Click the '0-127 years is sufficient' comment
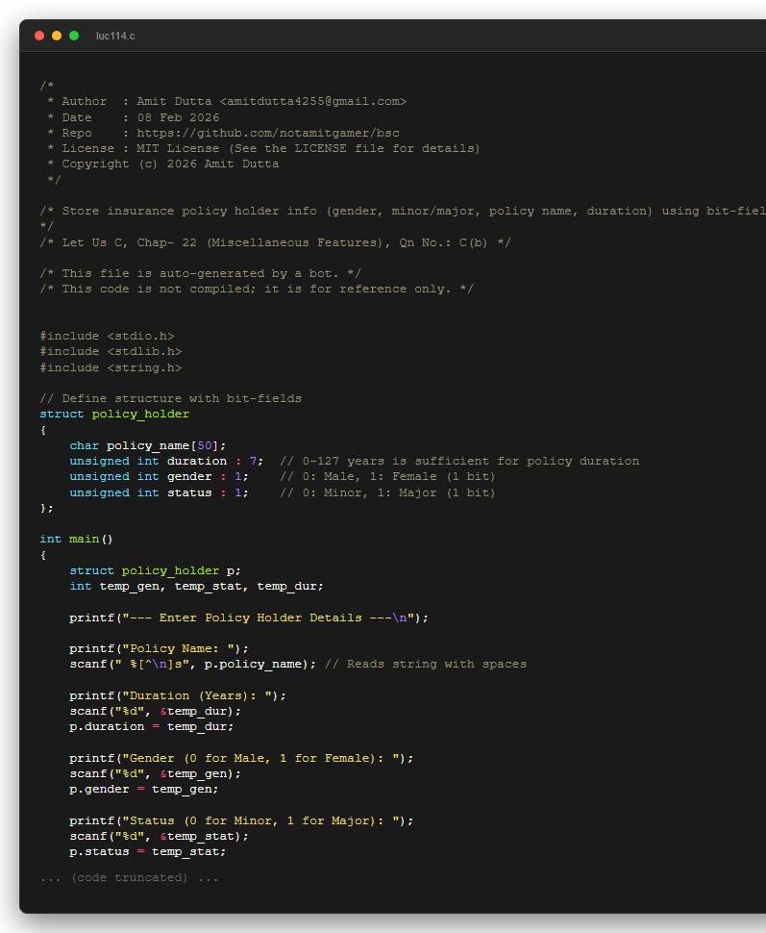The width and height of the screenshot is (766, 933). pyautogui.click(x=459, y=461)
